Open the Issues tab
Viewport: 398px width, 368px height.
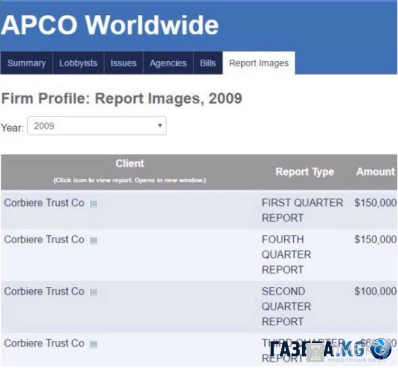pyautogui.click(x=124, y=63)
